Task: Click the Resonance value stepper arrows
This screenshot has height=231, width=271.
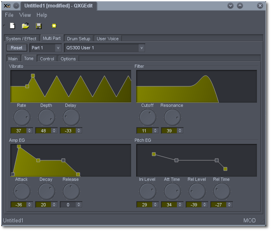Action: pyautogui.click(x=180, y=131)
